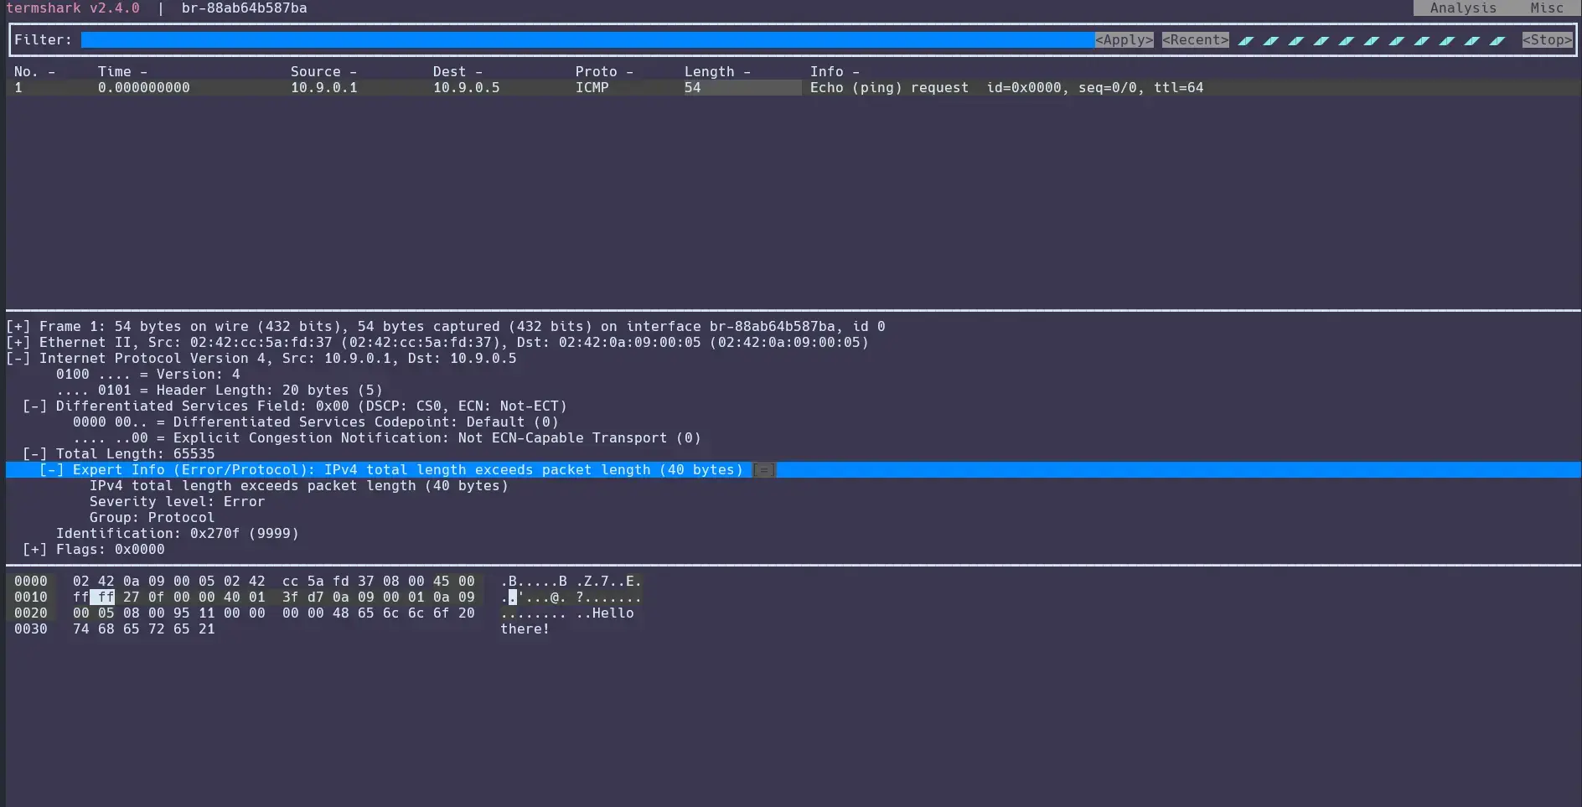Click the highlighted ff byte in hex

click(x=102, y=597)
